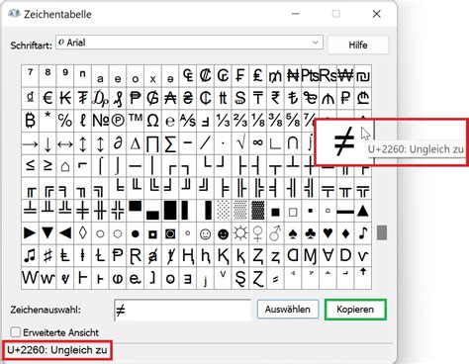
Task: Select the black up-pointing triangle character
Action: pyautogui.click(x=363, y=211)
